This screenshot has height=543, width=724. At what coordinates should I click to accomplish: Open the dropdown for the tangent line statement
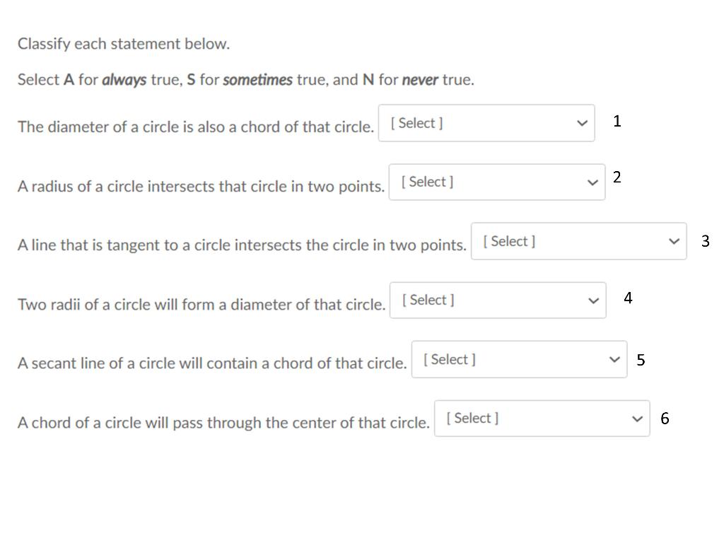click(x=578, y=242)
